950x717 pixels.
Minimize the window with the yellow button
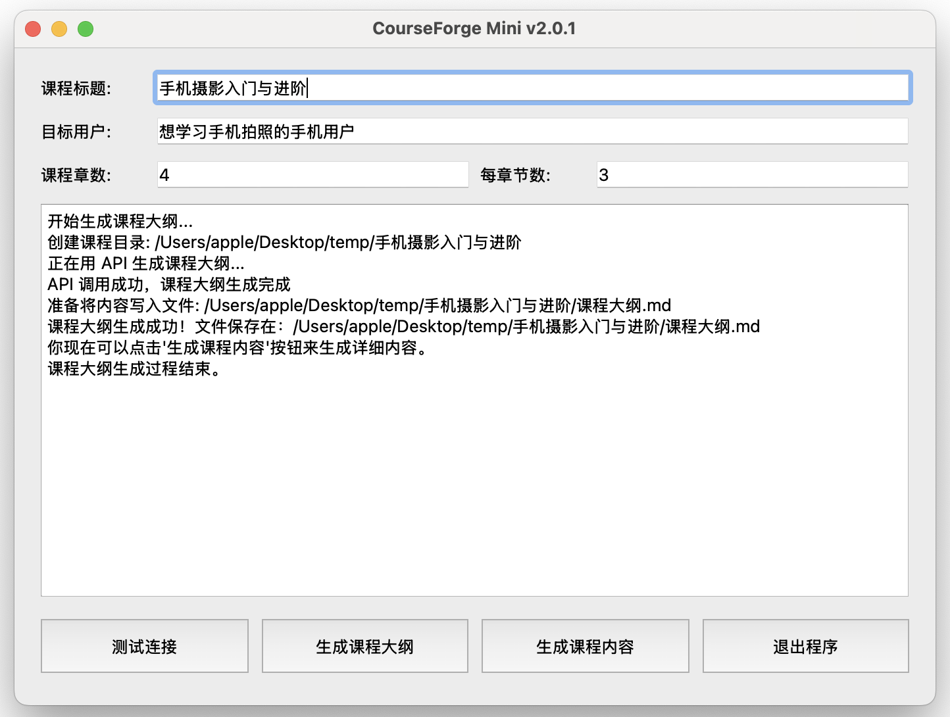tap(59, 29)
